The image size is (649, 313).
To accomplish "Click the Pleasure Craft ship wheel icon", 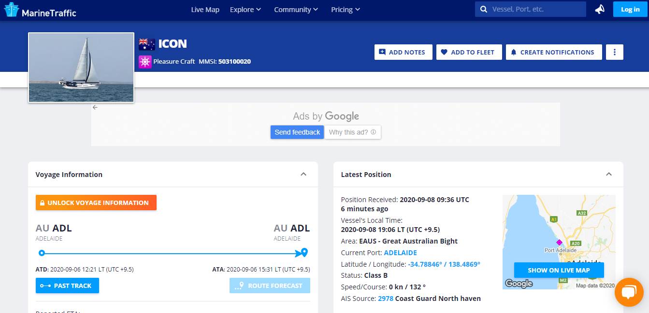I will [x=145, y=62].
